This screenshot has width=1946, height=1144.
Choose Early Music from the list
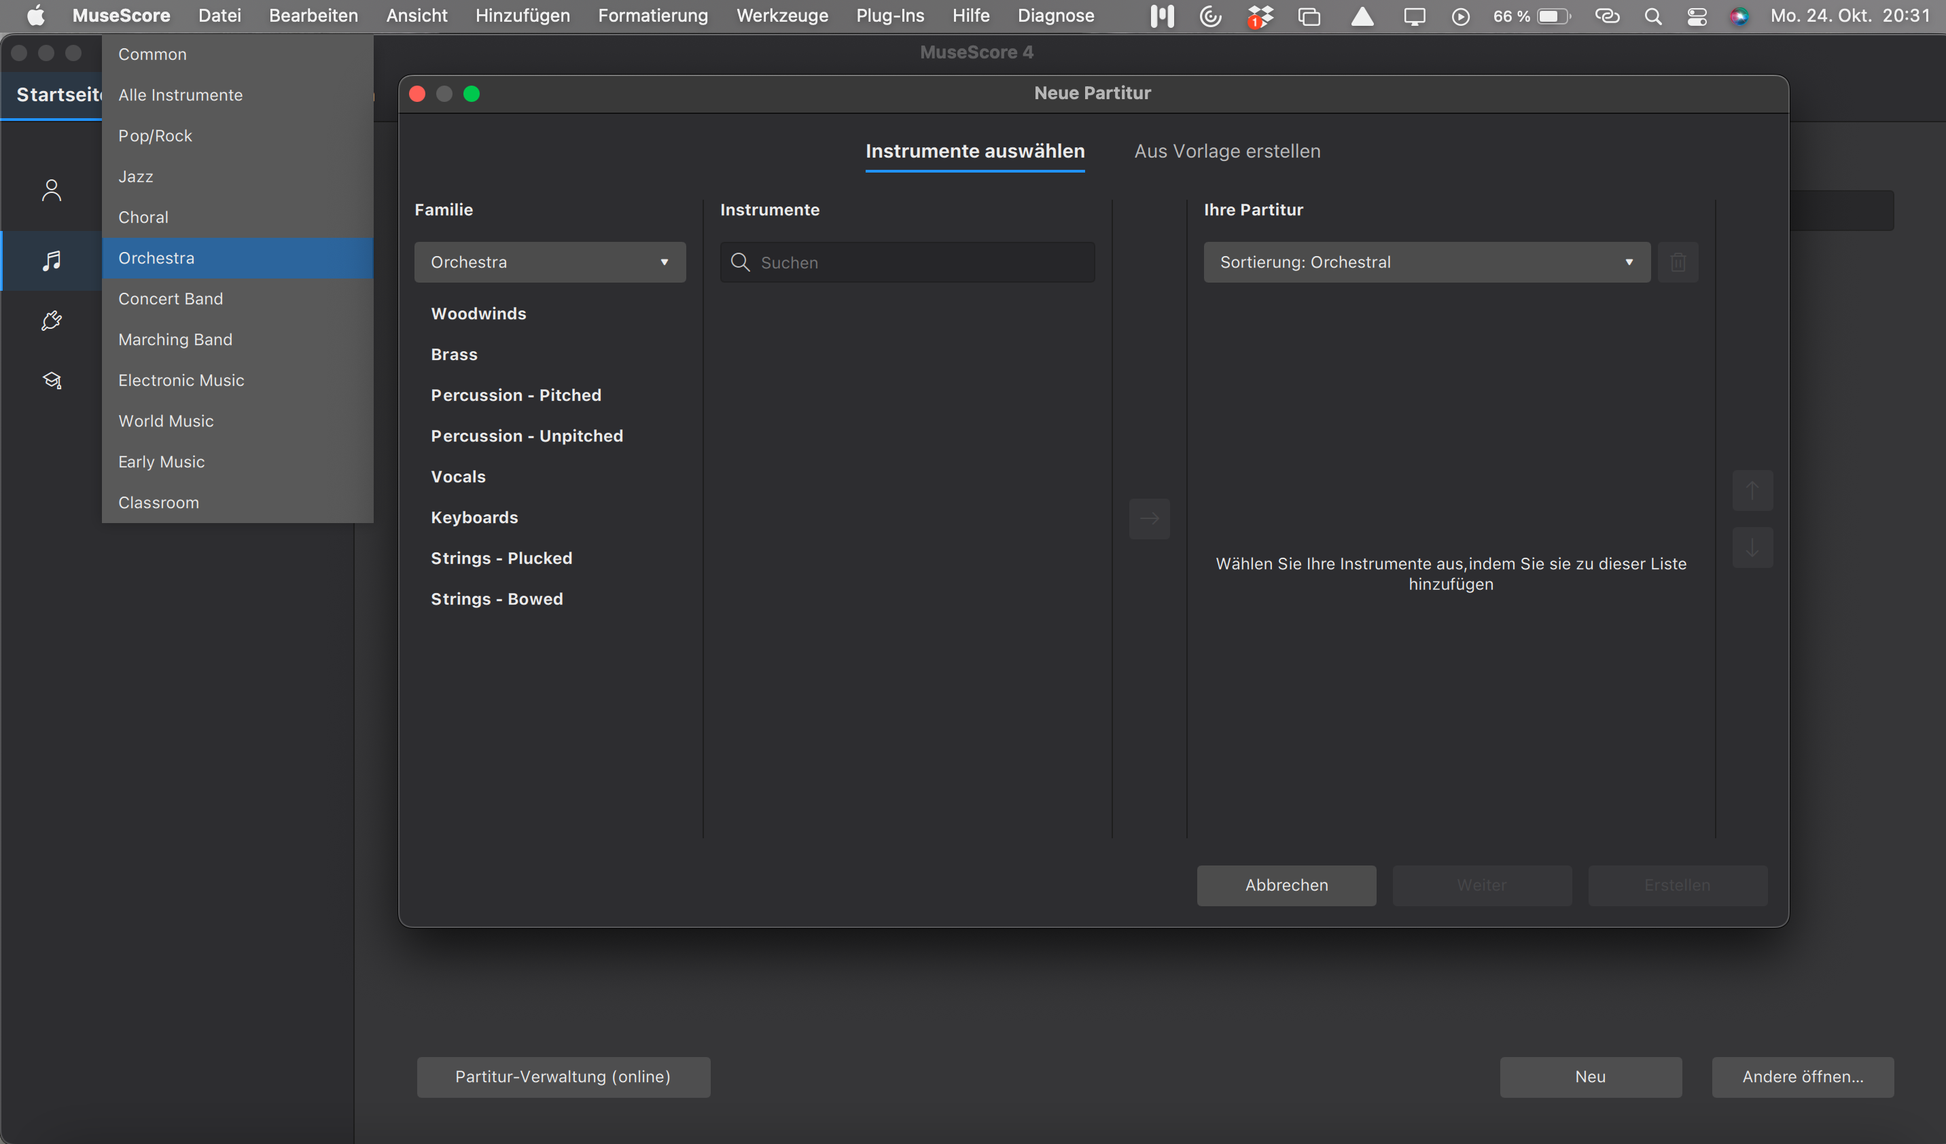(238, 463)
